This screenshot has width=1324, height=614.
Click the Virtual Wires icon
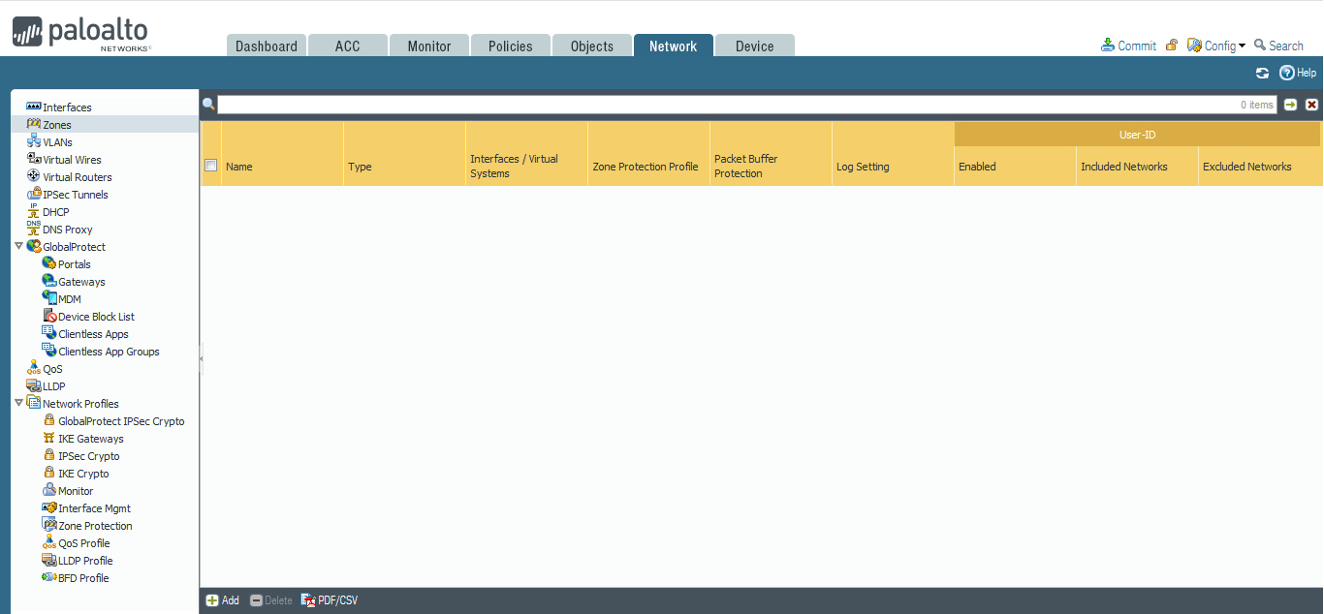point(34,159)
